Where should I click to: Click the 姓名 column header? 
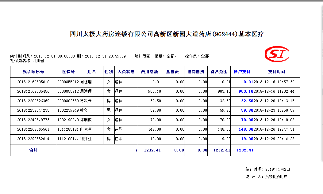[x=91, y=72]
